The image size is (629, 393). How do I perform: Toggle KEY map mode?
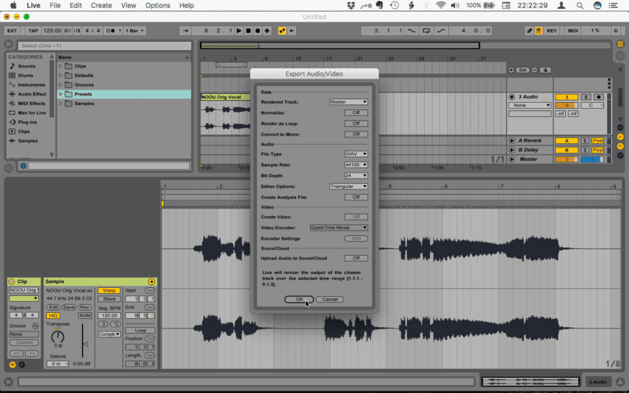[x=552, y=30]
